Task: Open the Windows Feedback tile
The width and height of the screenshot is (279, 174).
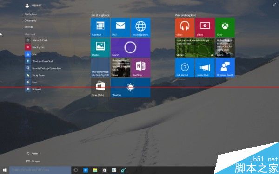Action: [x=225, y=68]
